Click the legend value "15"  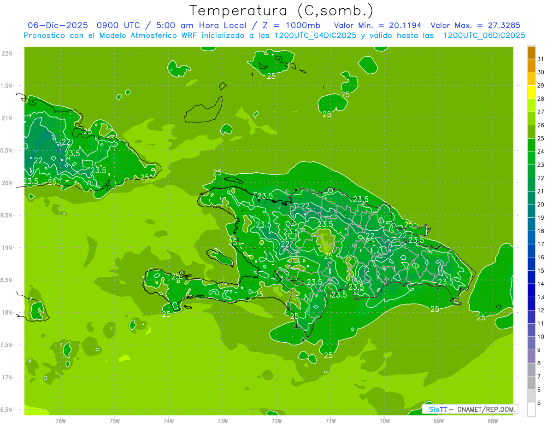point(541,270)
